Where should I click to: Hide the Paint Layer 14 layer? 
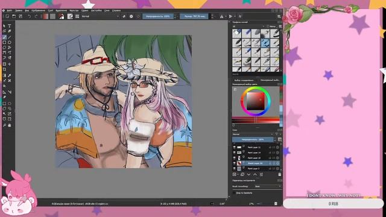(235, 153)
